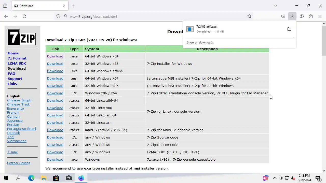Open the FAQ sidebar link

point(11,73)
